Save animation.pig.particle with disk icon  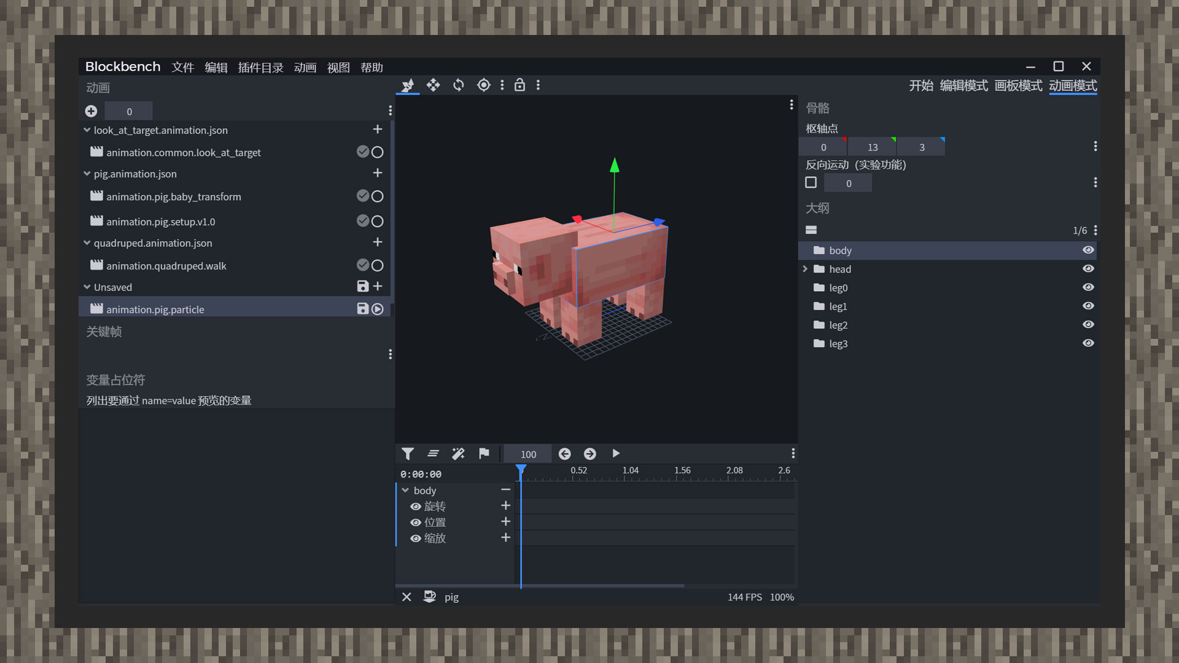tap(363, 309)
